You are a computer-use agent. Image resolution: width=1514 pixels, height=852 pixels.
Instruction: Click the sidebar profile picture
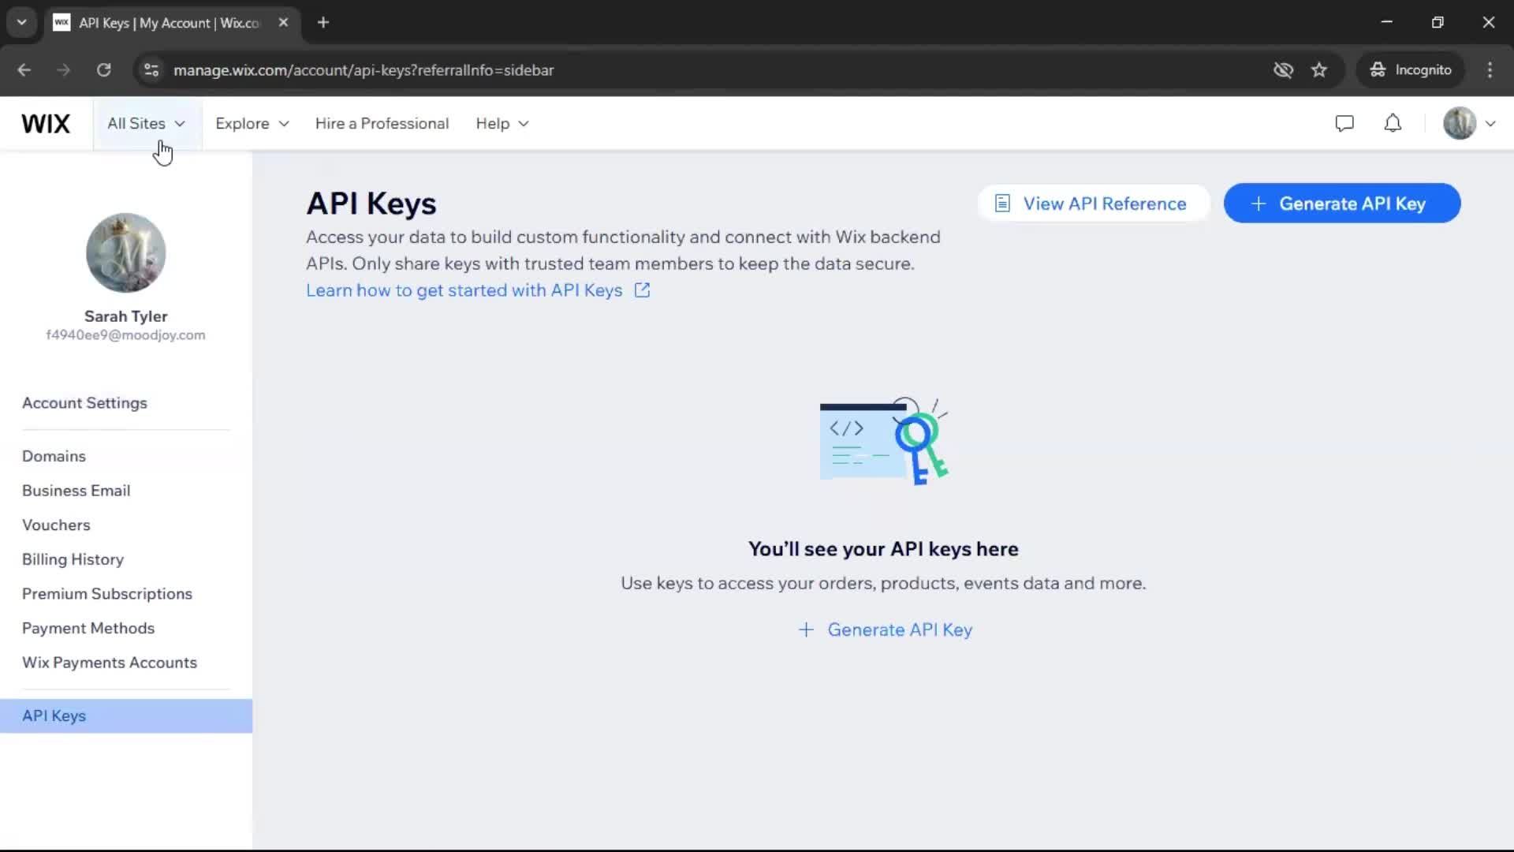click(x=125, y=252)
